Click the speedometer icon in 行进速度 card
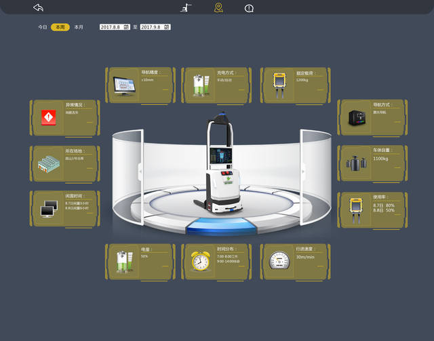This screenshot has height=341, width=434. (x=279, y=261)
